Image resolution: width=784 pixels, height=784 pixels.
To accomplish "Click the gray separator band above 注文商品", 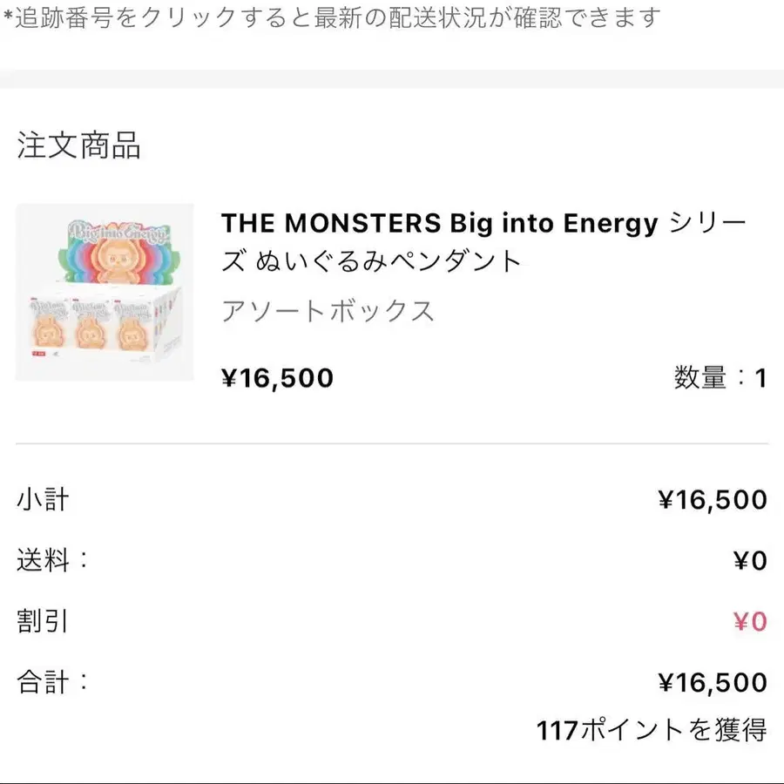I will 392,79.
